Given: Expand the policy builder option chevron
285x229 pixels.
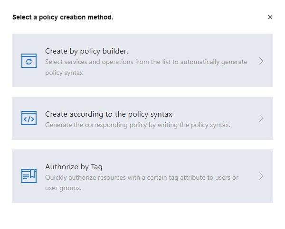Looking at the screenshot, I should click(261, 61).
